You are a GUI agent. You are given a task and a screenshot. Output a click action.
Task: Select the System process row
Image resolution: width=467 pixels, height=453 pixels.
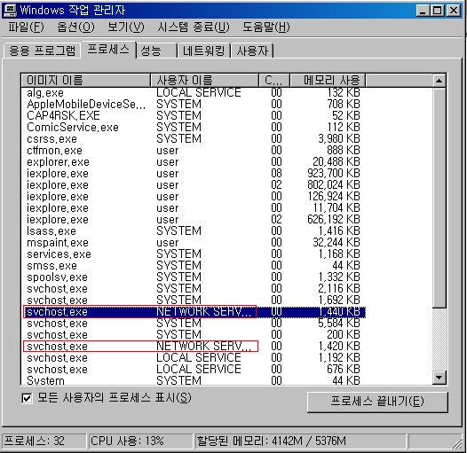194,380
